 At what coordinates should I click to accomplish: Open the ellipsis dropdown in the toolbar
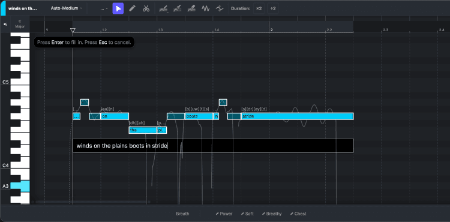[104, 8]
